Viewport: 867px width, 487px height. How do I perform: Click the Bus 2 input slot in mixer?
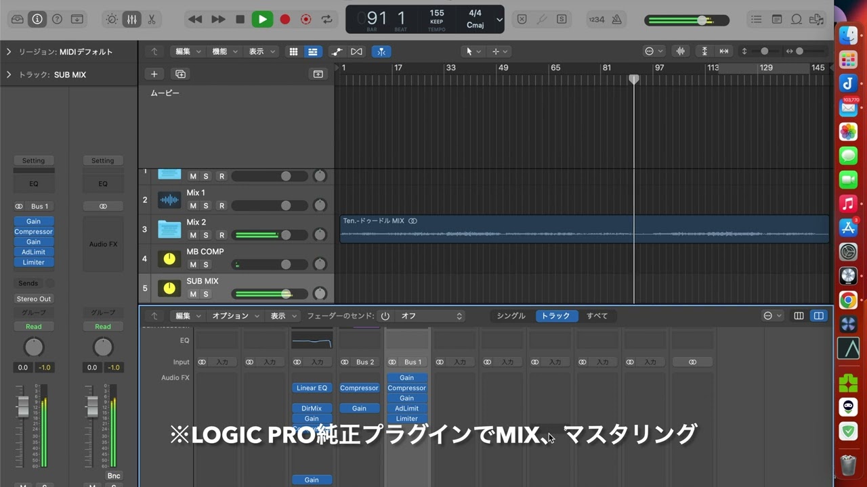365,362
